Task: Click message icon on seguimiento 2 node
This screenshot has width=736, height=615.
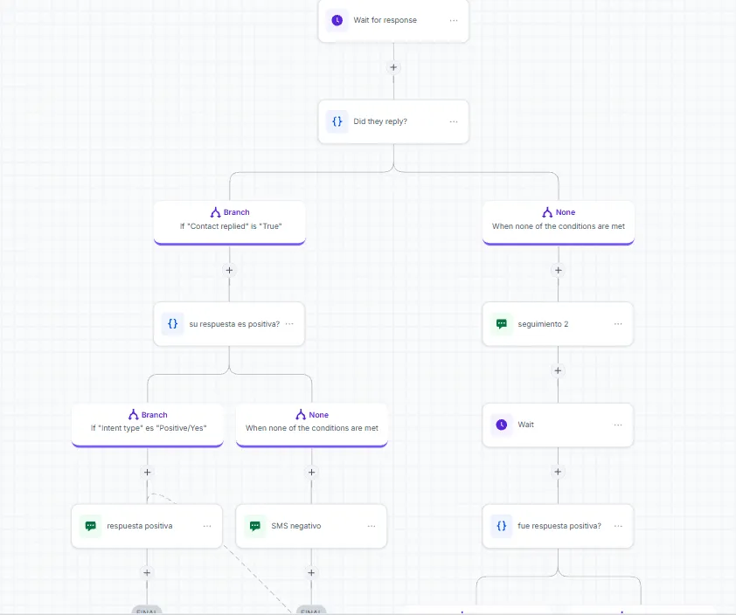Action: coord(502,324)
